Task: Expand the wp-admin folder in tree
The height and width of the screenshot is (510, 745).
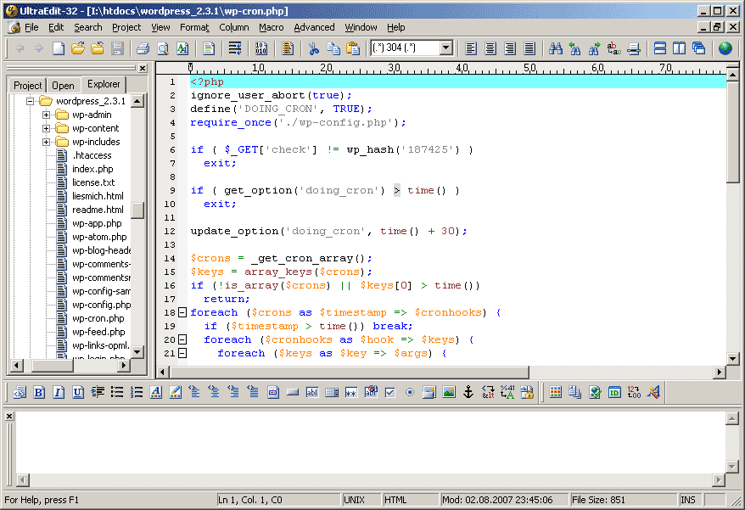Action: click(x=46, y=115)
